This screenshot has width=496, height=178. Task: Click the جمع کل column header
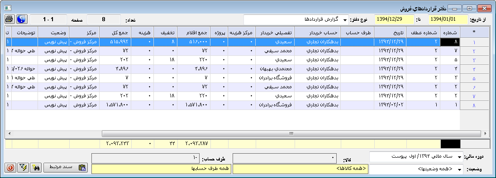coord(115,32)
